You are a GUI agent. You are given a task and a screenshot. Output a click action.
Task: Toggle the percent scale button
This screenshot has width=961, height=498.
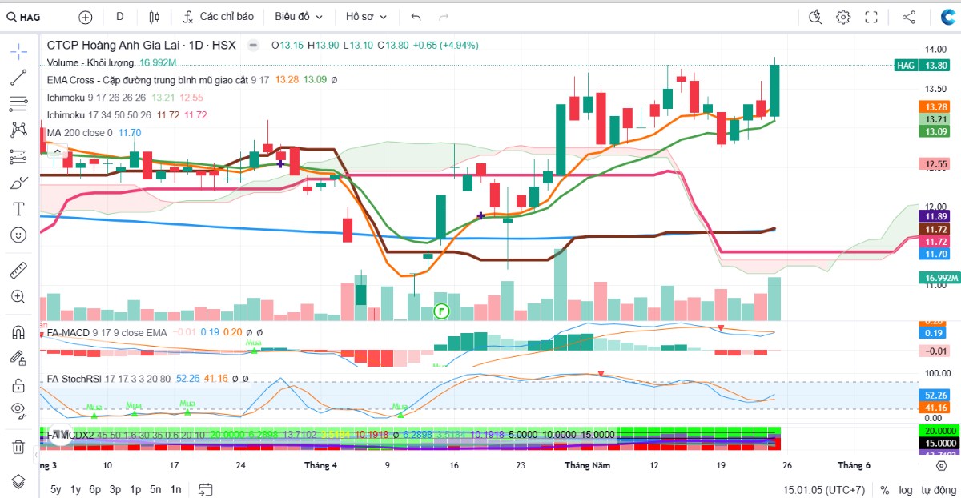tap(885, 489)
